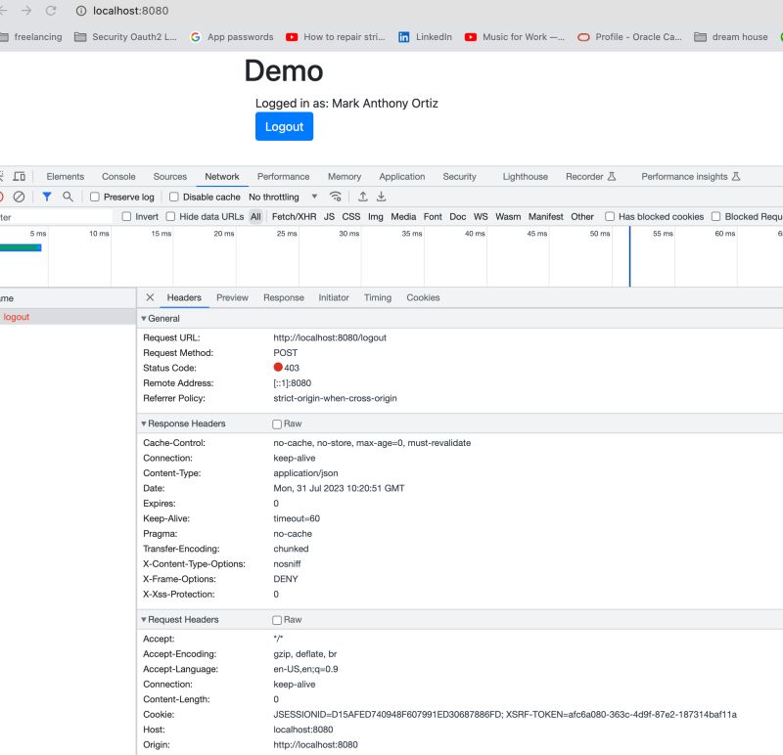
Task: Collapse the General section
Action: tap(145, 318)
